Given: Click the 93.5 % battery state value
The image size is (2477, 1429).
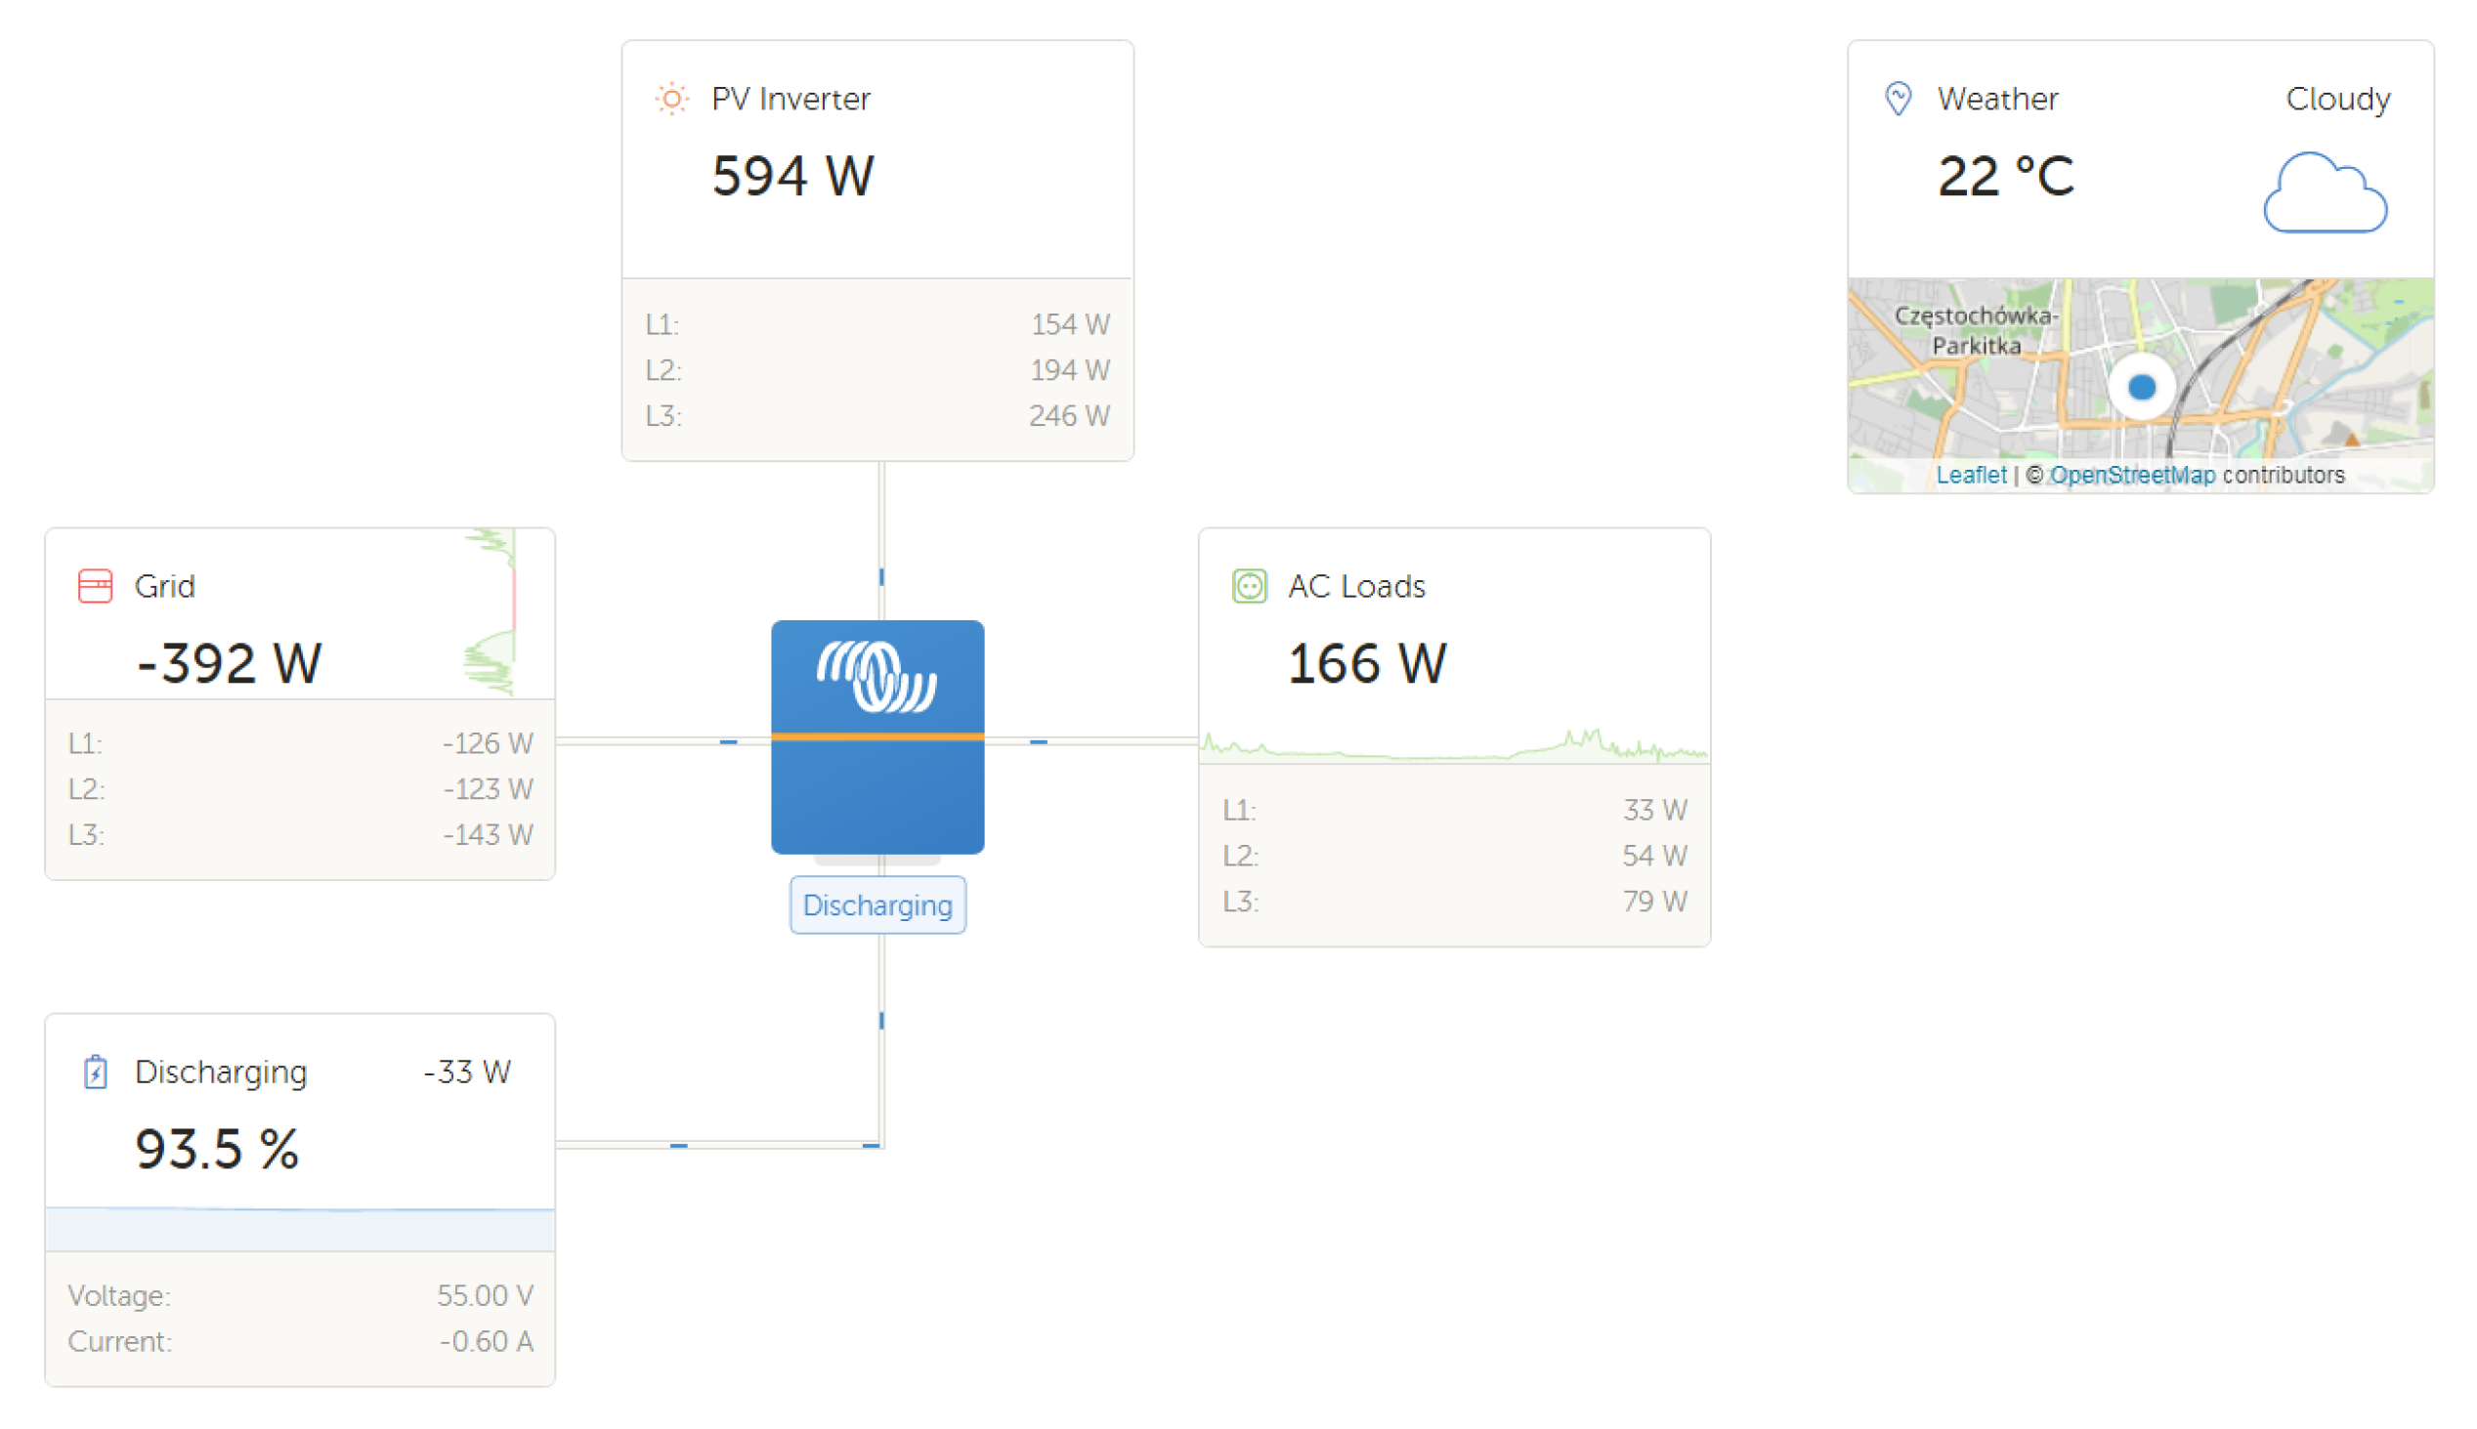Looking at the screenshot, I should point(216,1150).
